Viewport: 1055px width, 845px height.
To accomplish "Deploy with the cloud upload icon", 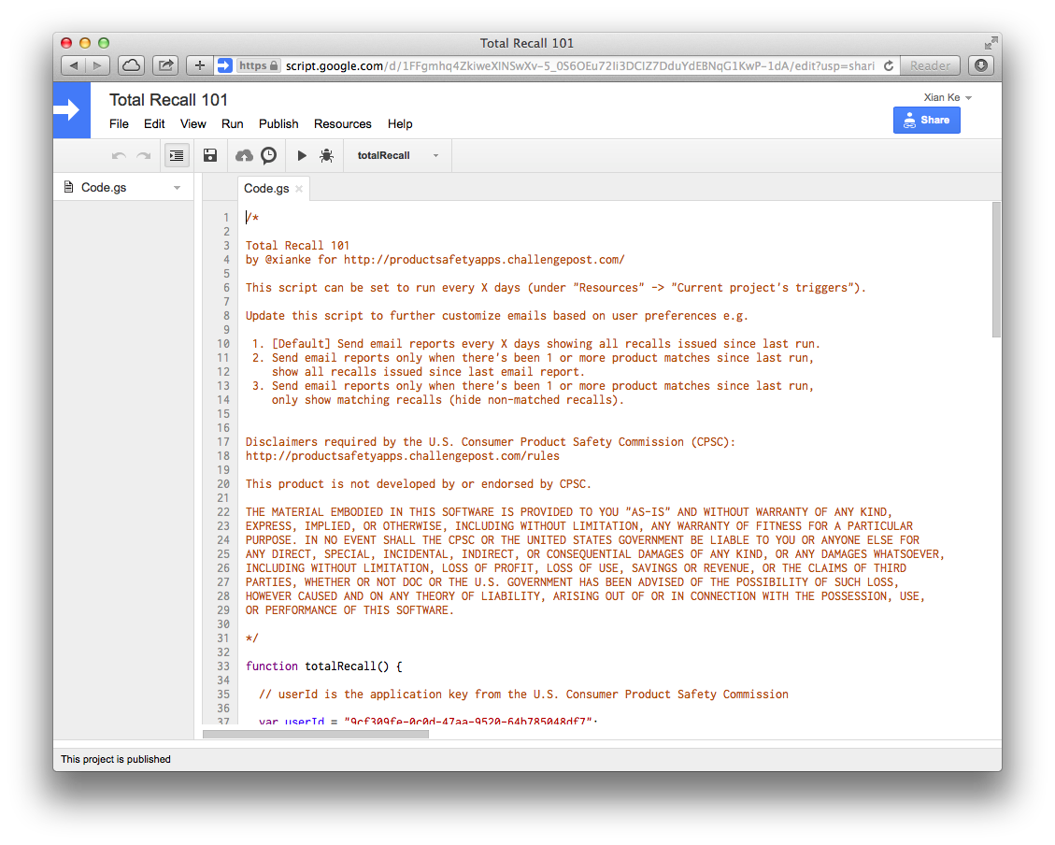I will pos(244,155).
